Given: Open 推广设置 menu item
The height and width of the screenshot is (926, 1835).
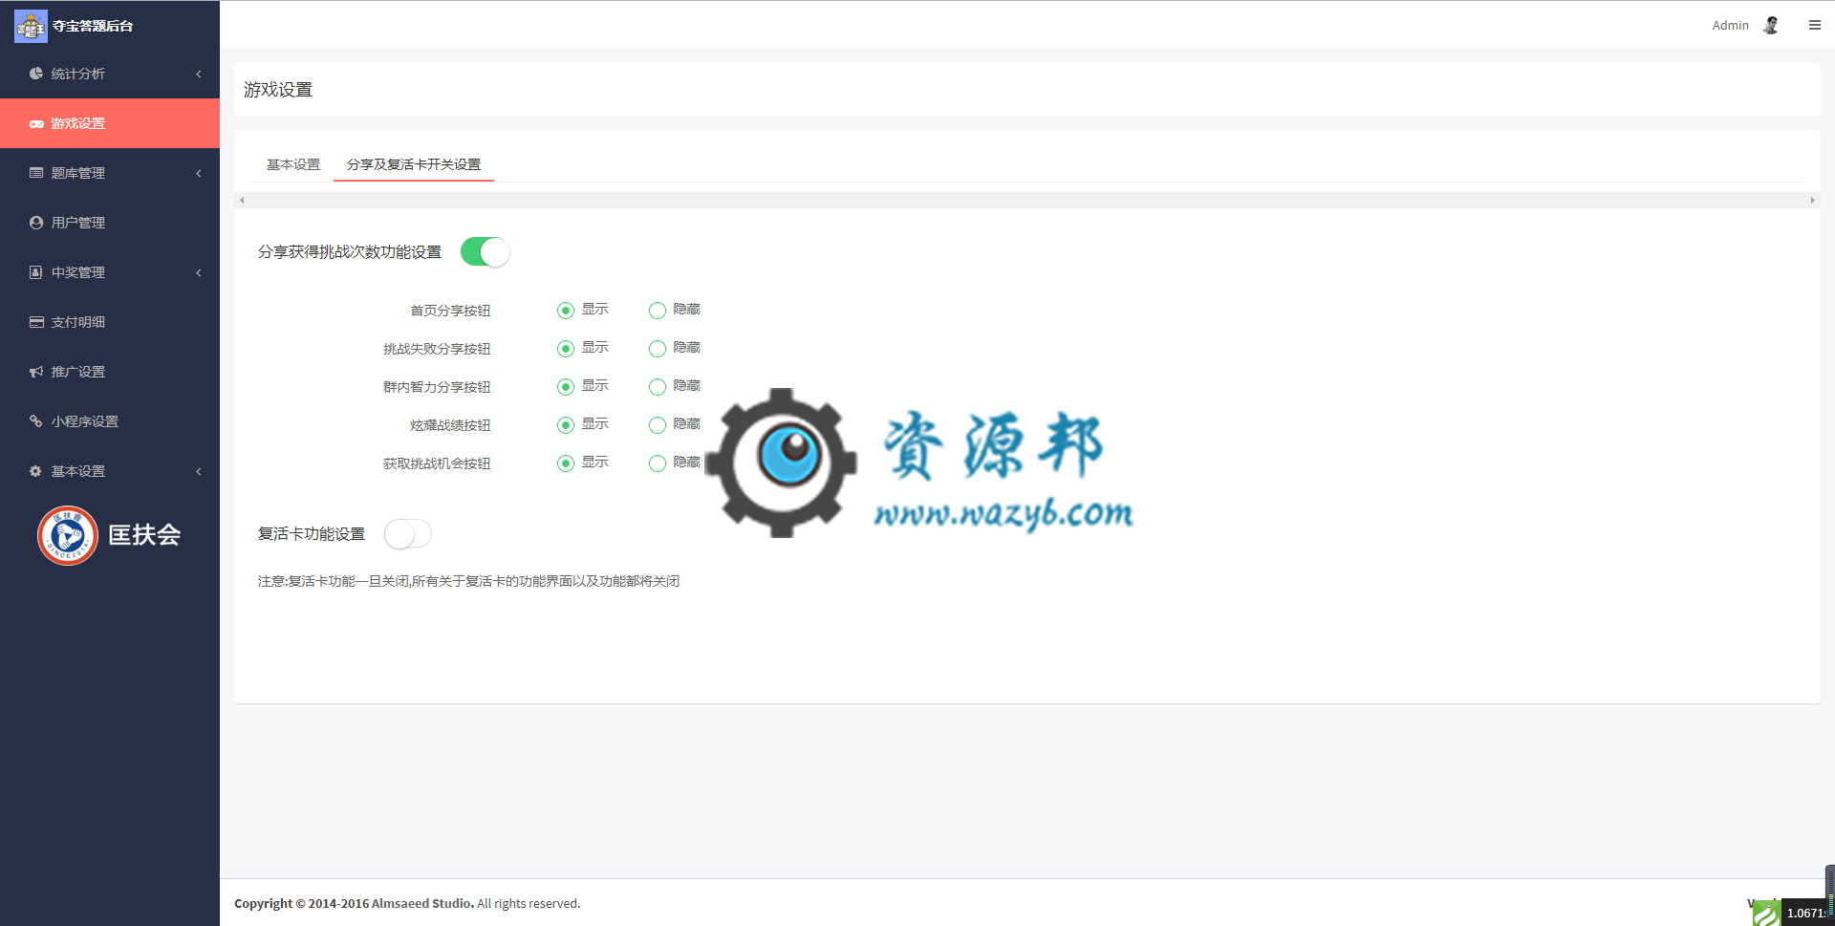Looking at the screenshot, I should click(110, 372).
